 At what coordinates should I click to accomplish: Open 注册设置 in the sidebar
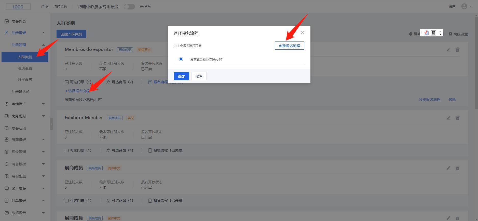(x=25, y=68)
